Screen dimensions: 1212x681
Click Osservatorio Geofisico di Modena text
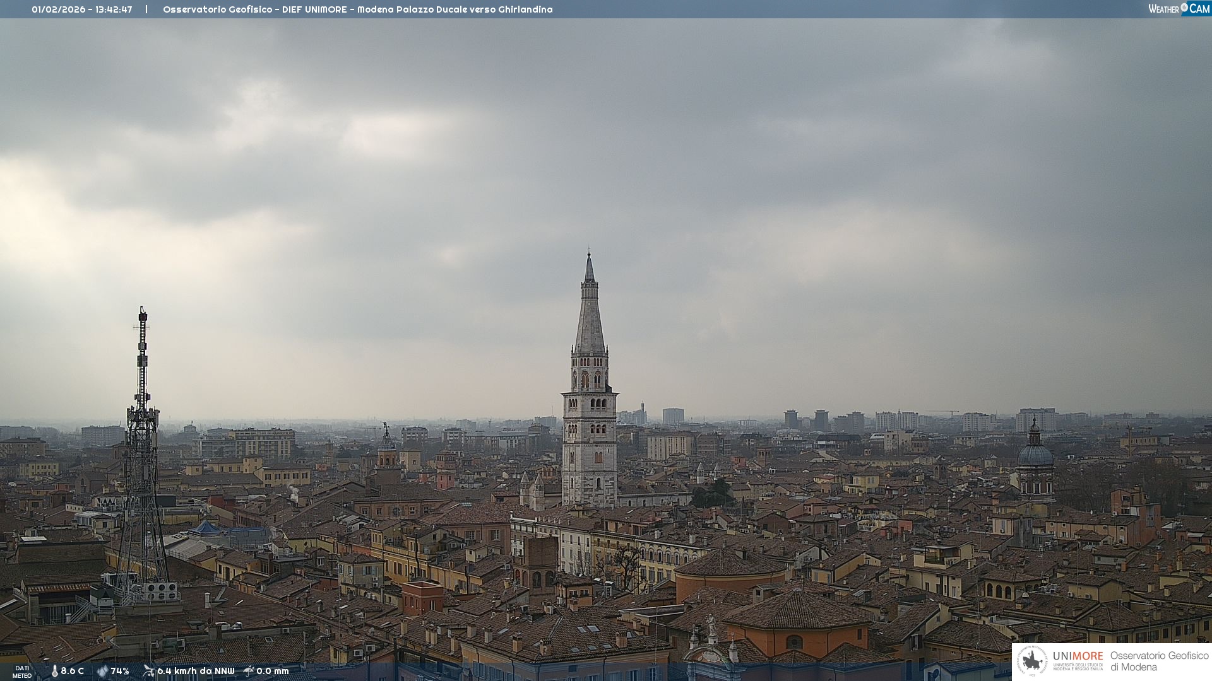coord(1159,661)
